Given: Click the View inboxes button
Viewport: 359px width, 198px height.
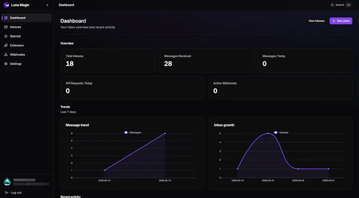Looking at the screenshot, I should click(x=316, y=21).
